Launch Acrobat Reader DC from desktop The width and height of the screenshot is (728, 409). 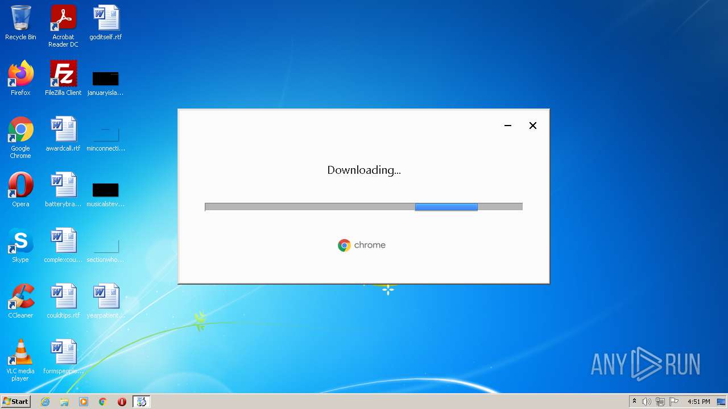[63, 26]
